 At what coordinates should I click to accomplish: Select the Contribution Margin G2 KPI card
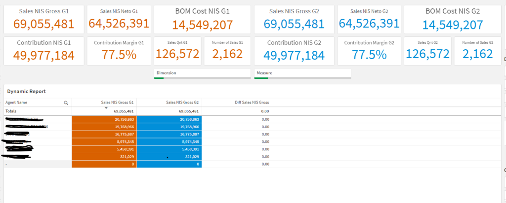[x=369, y=51]
